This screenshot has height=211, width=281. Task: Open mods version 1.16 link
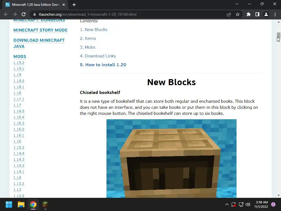17,141
